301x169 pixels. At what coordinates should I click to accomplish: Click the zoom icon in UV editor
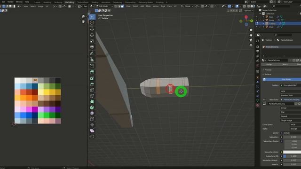[x=83, y=16]
